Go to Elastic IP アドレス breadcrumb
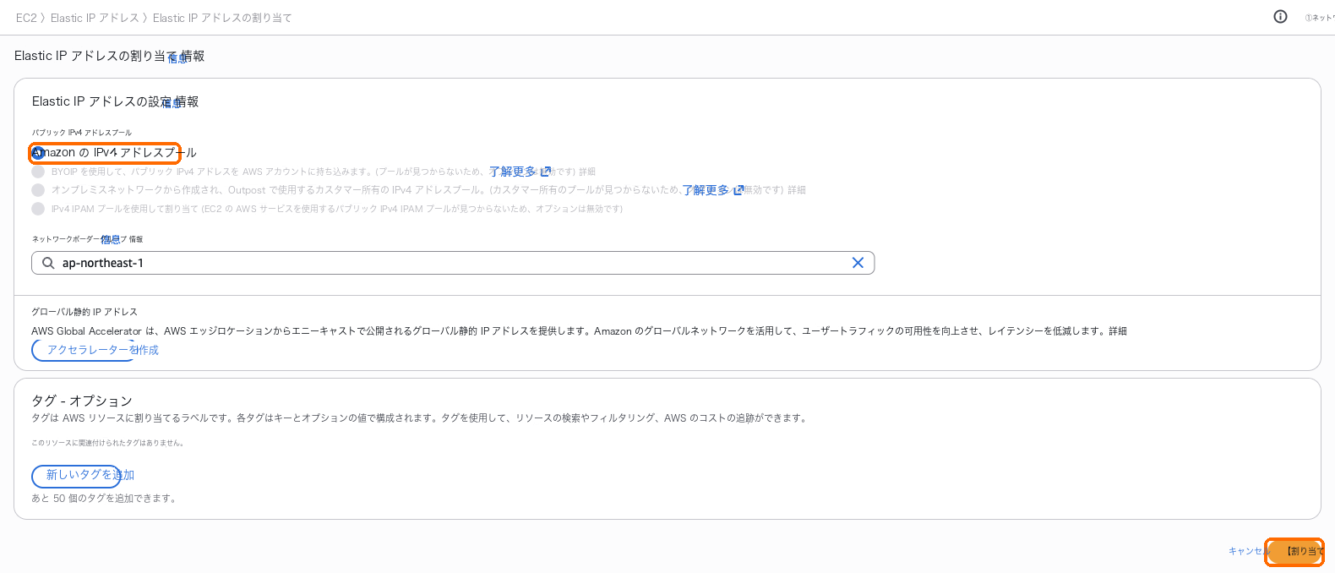 point(95,18)
